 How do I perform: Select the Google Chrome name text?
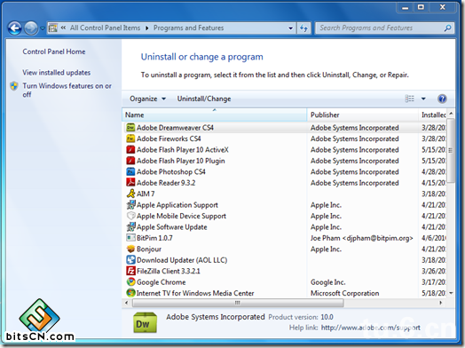[162, 282]
